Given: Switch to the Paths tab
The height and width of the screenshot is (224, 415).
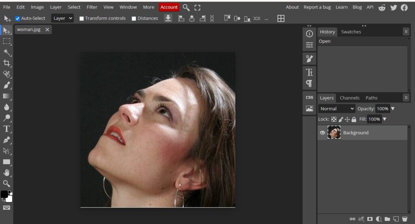Looking at the screenshot, I should pyautogui.click(x=371, y=98).
